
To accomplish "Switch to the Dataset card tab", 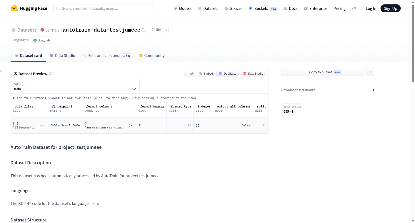I will coord(28,56).
